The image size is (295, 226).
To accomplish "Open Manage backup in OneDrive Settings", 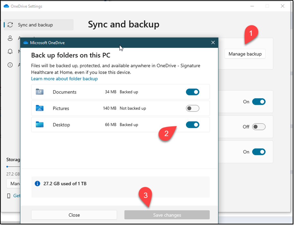I will point(245,54).
